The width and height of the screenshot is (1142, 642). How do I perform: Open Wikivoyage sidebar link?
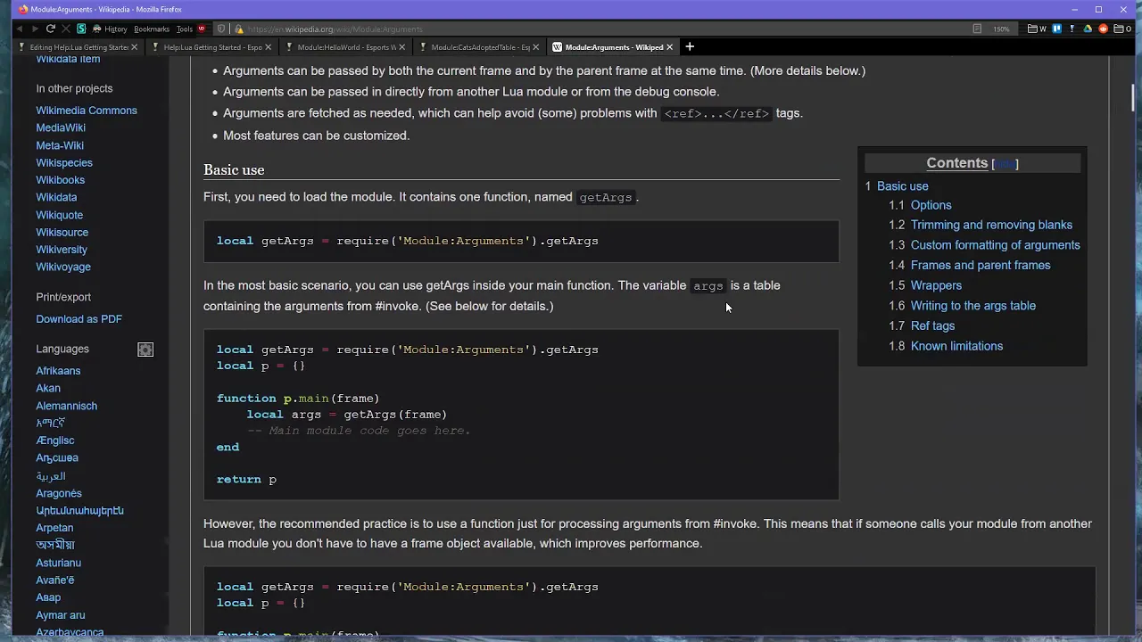coord(63,267)
